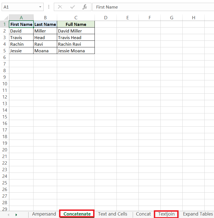This screenshot has height=218, width=214.
Task: Select the cell 'Travis Head'
Action: pos(76,37)
